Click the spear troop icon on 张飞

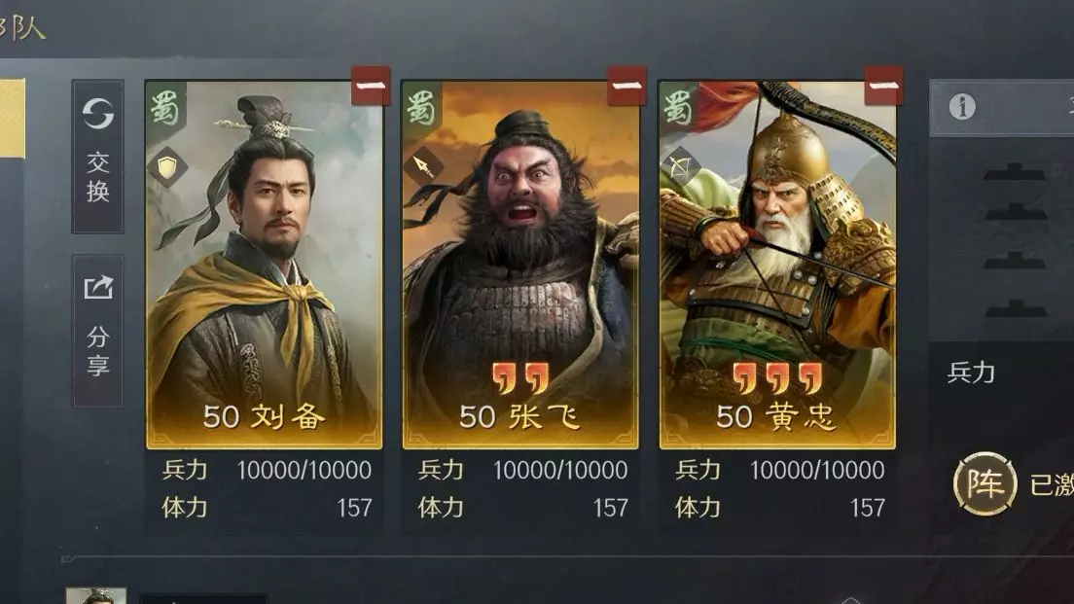(x=423, y=166)
